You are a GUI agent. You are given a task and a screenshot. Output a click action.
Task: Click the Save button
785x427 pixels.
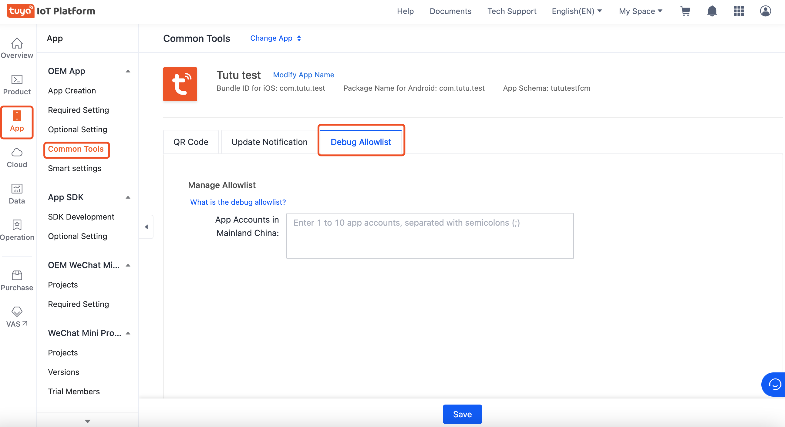click(x=462, y=414)
